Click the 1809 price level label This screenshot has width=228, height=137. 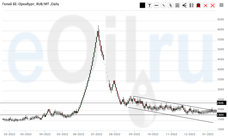220,115
